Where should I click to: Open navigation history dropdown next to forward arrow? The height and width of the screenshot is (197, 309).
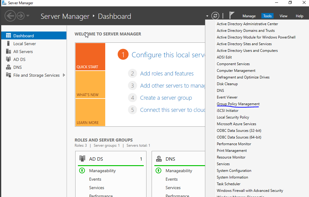click(x=28, y=15)
